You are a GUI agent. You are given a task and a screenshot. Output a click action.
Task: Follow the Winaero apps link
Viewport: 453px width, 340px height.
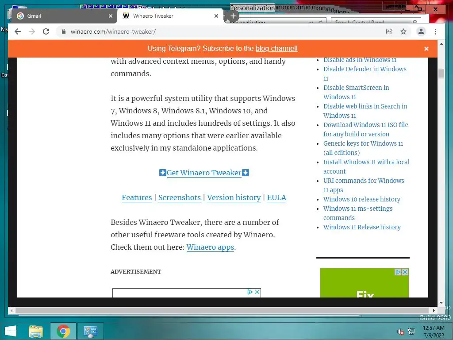pos(210,247)
